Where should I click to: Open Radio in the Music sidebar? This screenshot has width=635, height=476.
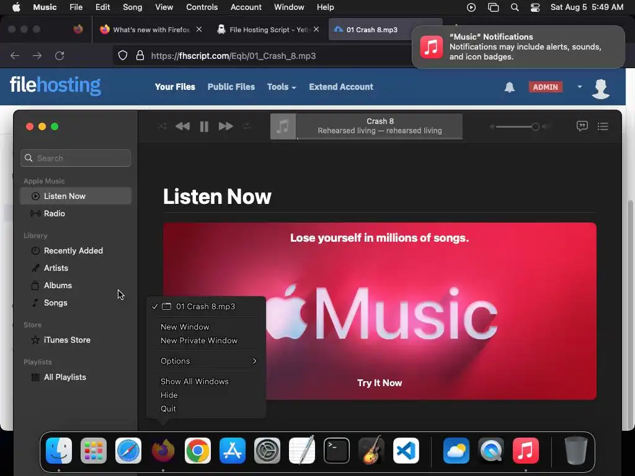[76, 213]
